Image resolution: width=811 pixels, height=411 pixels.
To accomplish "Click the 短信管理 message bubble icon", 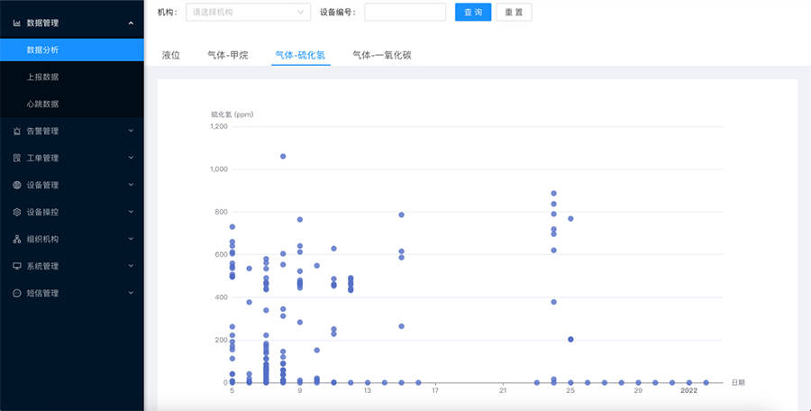I will [x=17, y=294].
